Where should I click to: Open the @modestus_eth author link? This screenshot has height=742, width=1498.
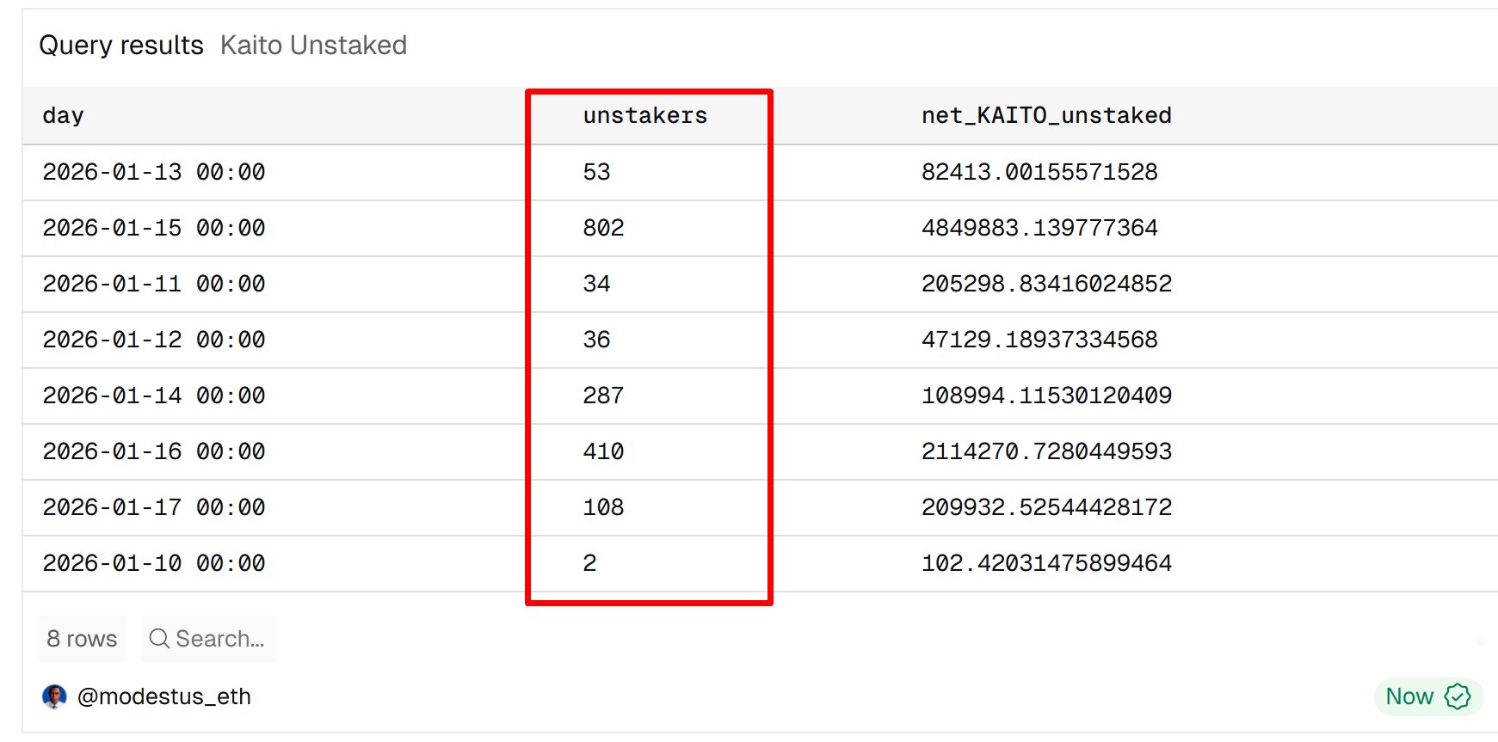pyautogui.click(x=164, y=696)
